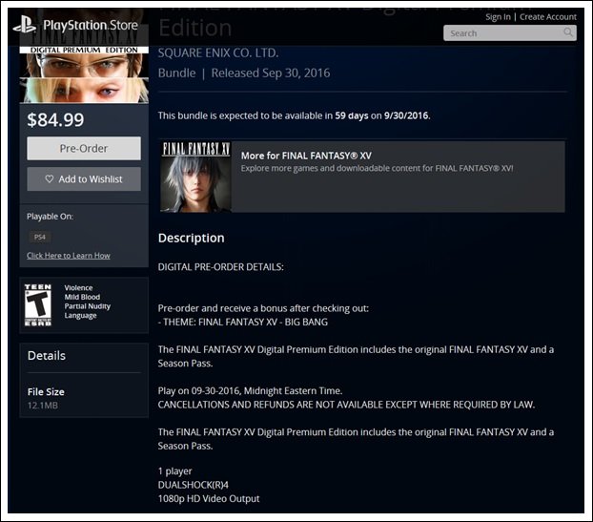The width and height of the screenshot is (593, 522).
Task: Click the heart icon on wishlist button
Action: (50, 178)
